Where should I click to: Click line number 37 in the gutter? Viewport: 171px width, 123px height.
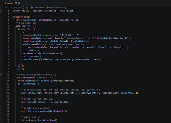[x=8, y=120]
